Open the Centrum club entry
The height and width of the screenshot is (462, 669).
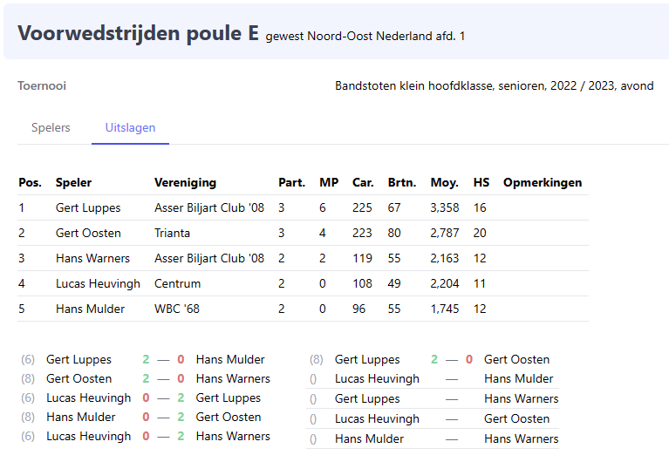177,283
